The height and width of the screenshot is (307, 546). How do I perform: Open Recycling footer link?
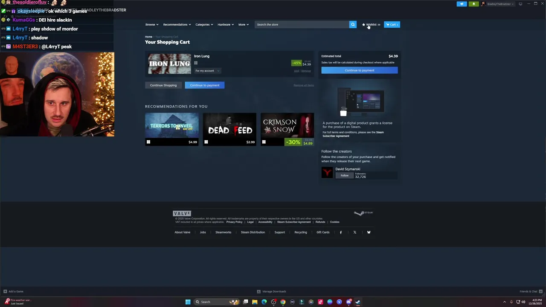[301, 232]
